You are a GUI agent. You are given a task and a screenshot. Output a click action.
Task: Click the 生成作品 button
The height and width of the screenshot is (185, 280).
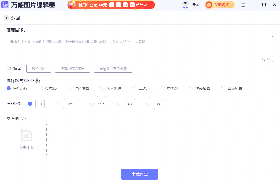point(139,174)
